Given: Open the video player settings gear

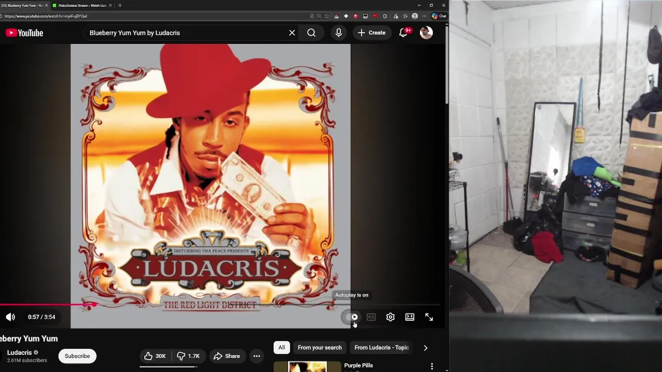Looking at the screenshot, I should pyautogui.click(x=390, y=317).
